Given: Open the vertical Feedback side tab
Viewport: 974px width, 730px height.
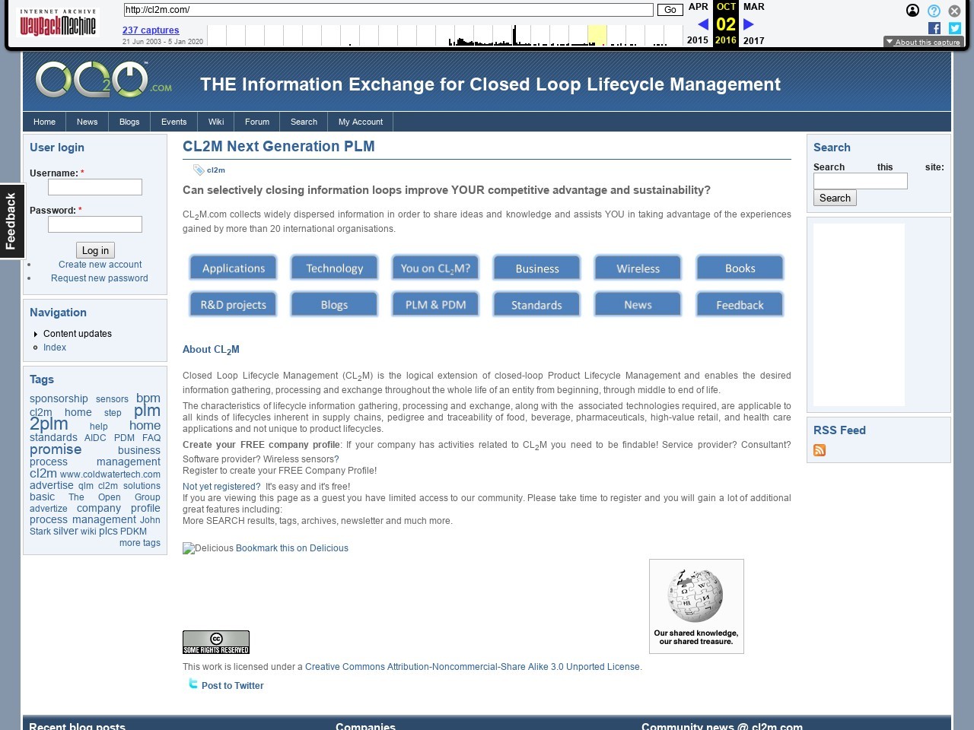Looking at the screenshot, I should 11,221.
